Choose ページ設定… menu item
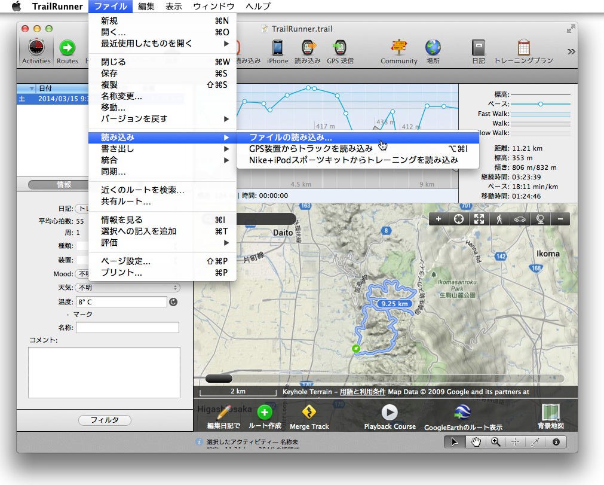 [x=162, y=261]
